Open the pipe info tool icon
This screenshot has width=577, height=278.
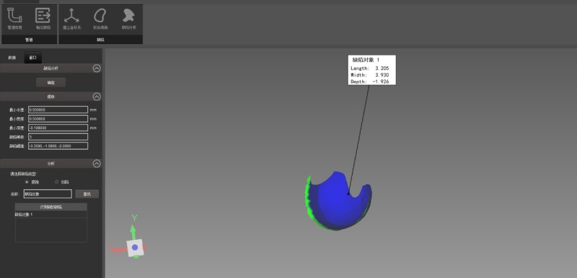pyautogui.click(x=14, y=16)
